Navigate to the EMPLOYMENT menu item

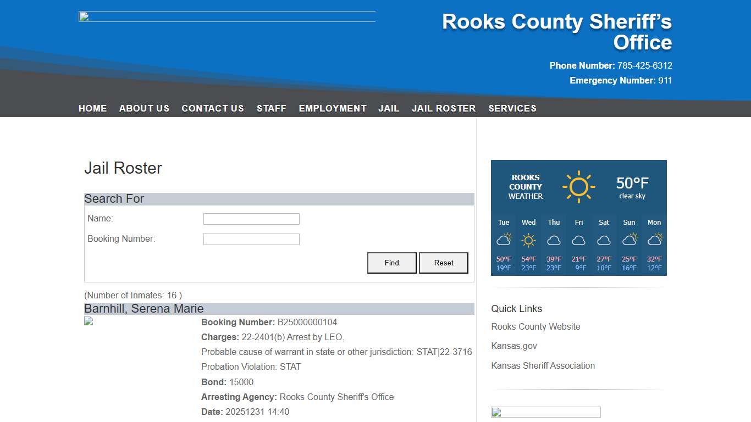(x=333, y=108)
